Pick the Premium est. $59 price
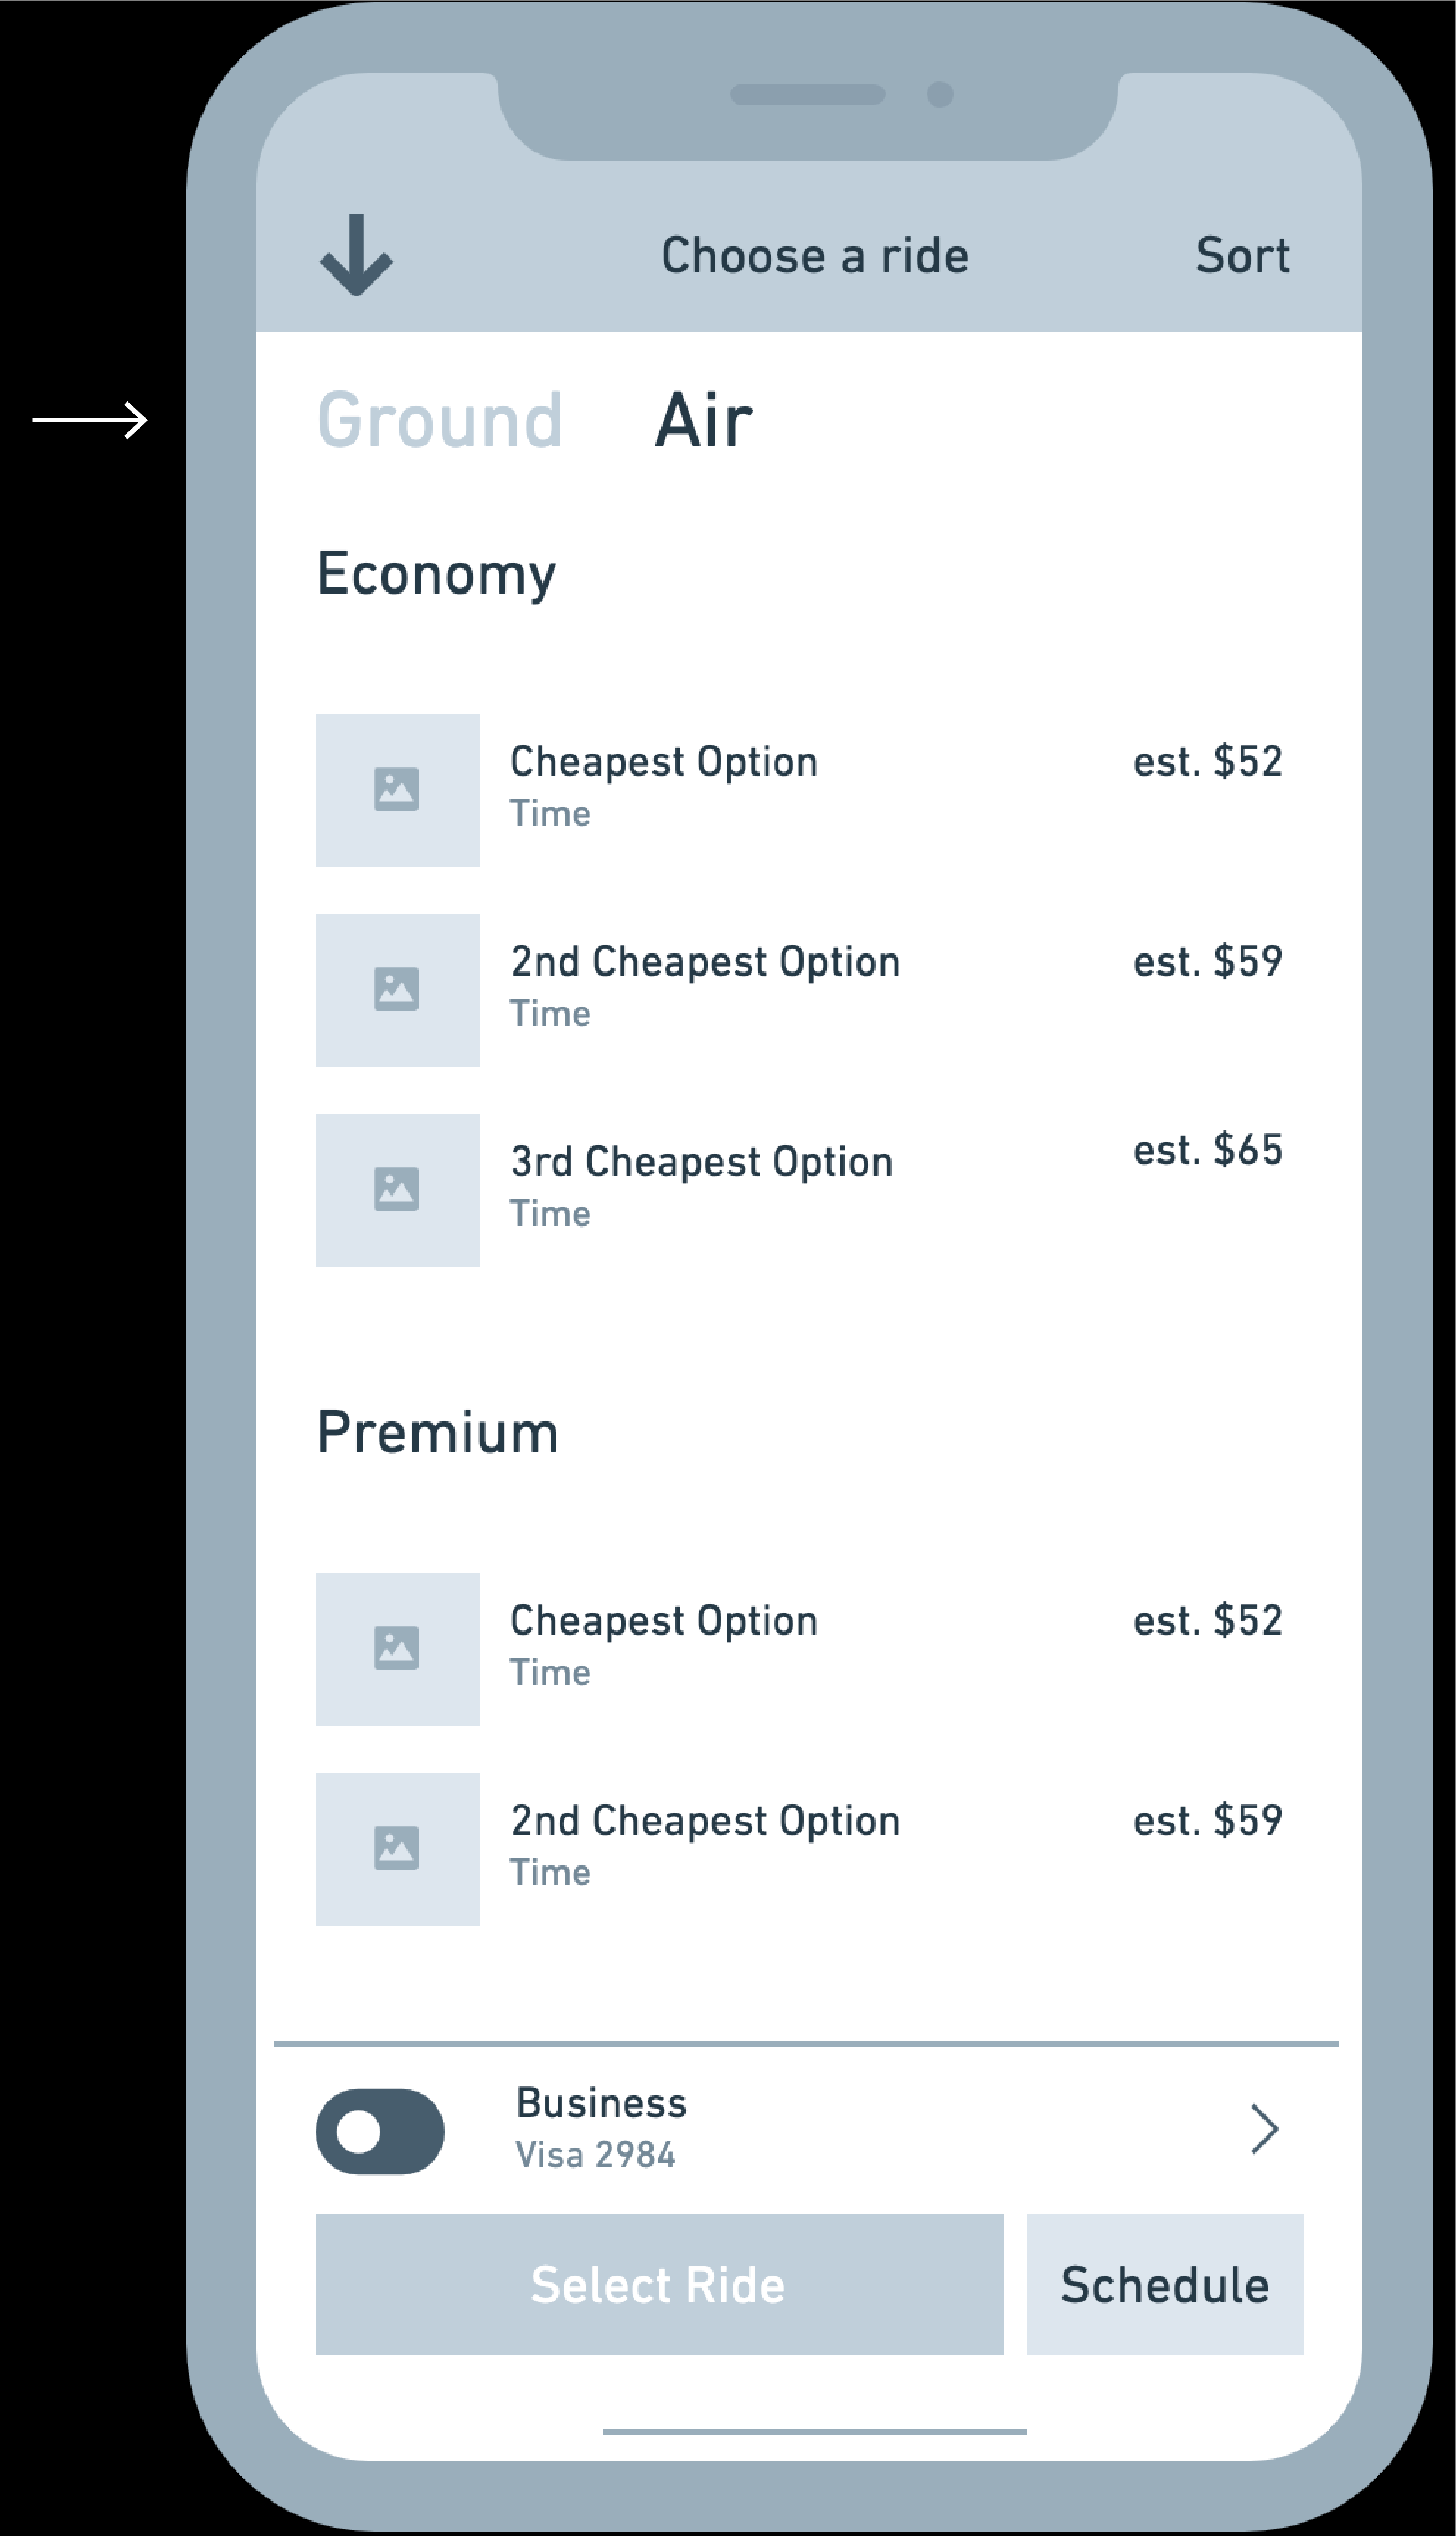This screenshot has width=1456, height=2536. click(x=1207, y=1821)
